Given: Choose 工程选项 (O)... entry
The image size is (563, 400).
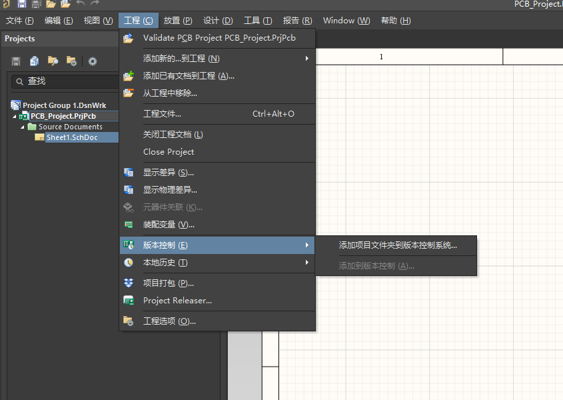Looking at the screenshot, I should pos(217,321).
